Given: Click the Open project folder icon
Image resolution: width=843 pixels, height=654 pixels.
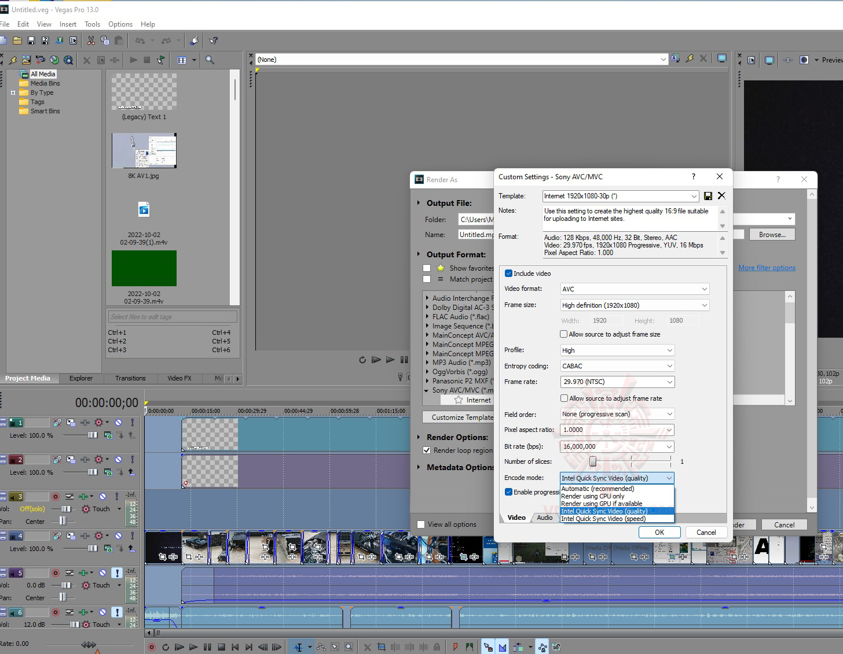Looking at the screenshot, I should tap(17, 40).
